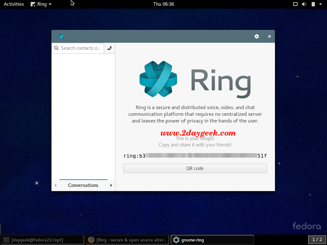Screen dimensions: 327x245
Task: Click the search magnifier icon
Action: 56,48
